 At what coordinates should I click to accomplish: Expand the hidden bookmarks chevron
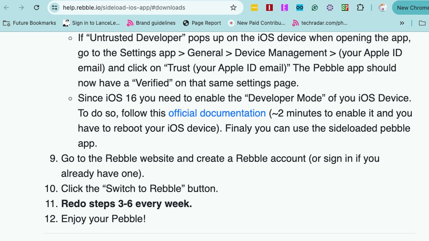coord(402,23)
